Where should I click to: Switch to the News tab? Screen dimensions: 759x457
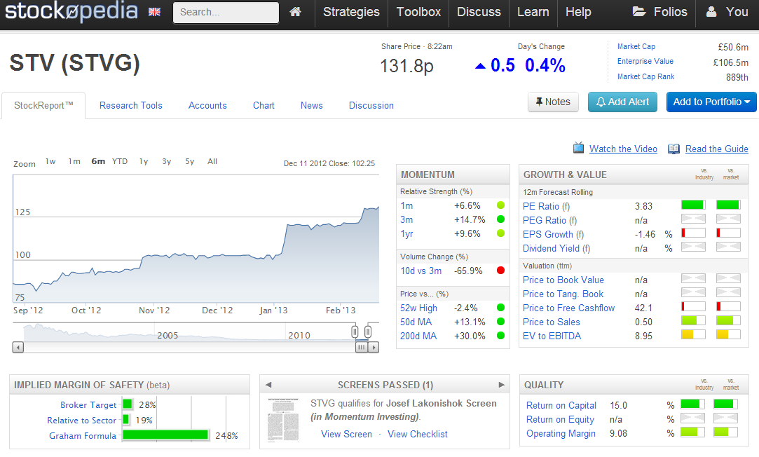click(x=312, y=106)
